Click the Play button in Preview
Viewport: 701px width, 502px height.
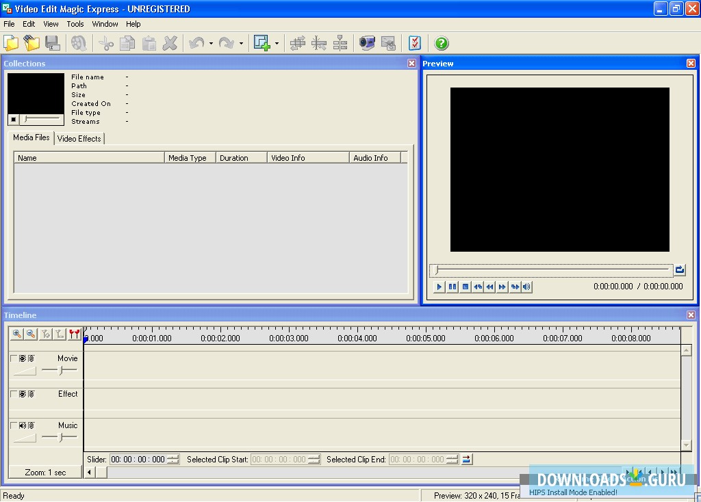[x=439, y=286]
